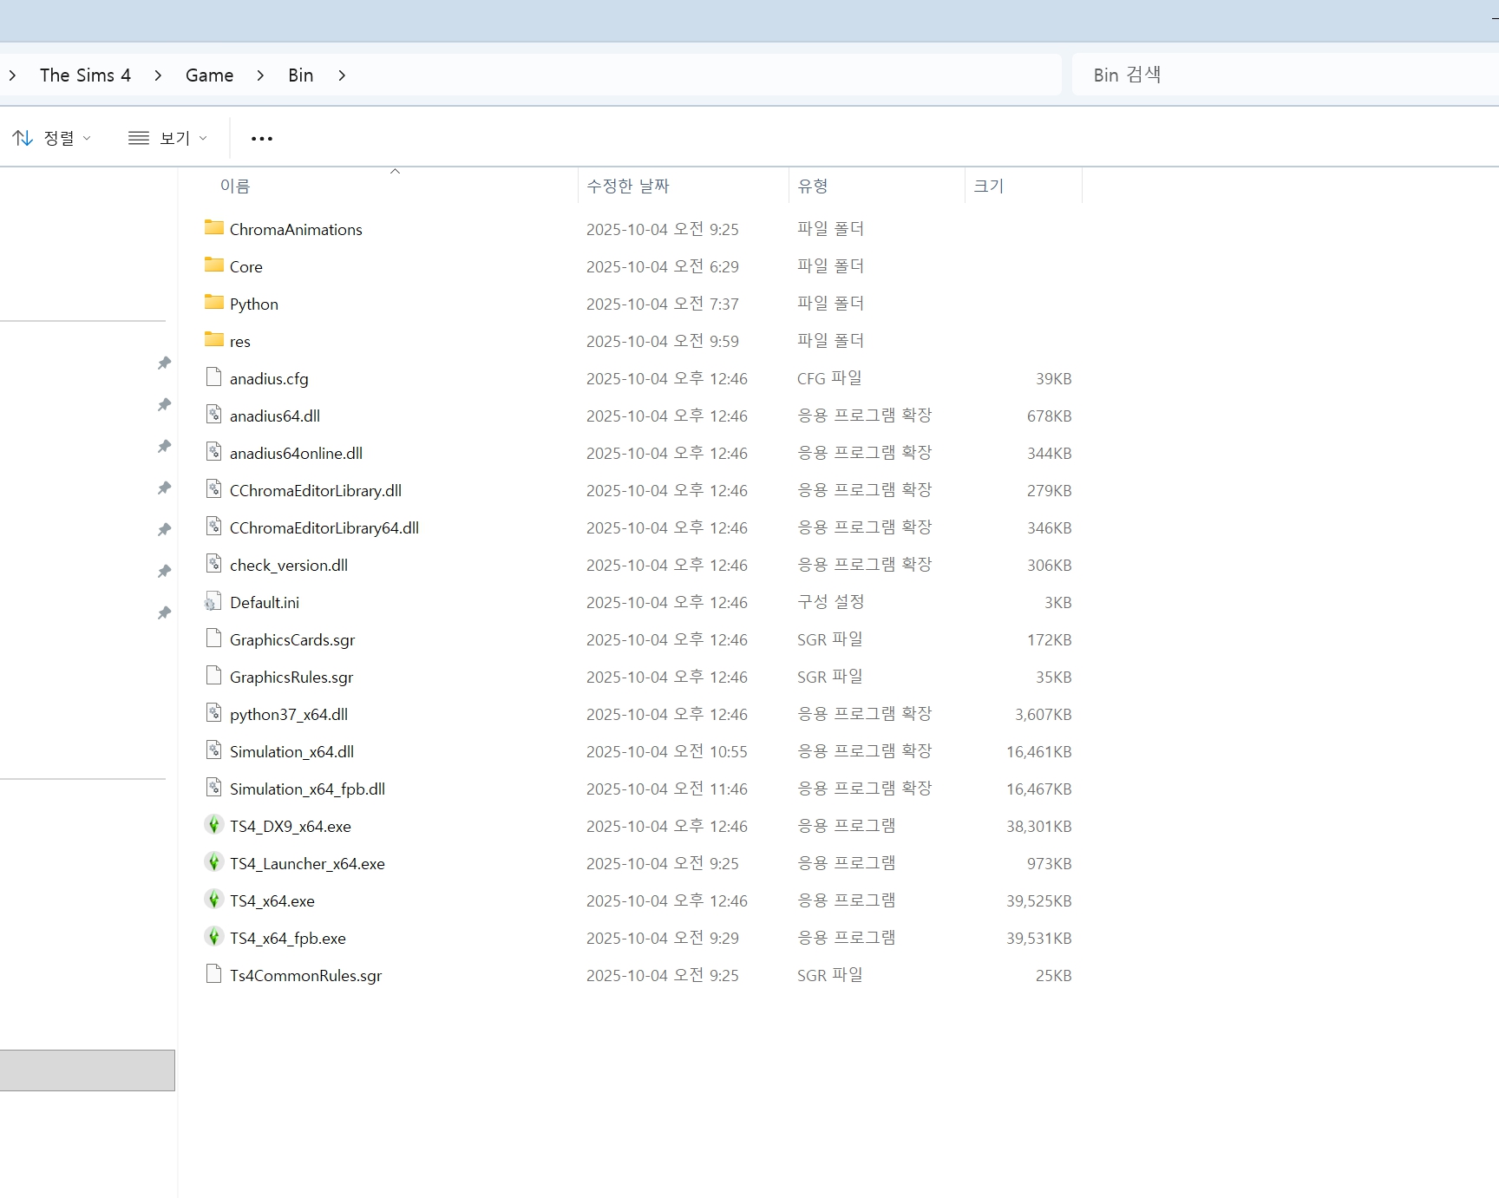Expand chevron after Game breadcrumb
The image size is (1499, 1198).
tap(260, 75)
